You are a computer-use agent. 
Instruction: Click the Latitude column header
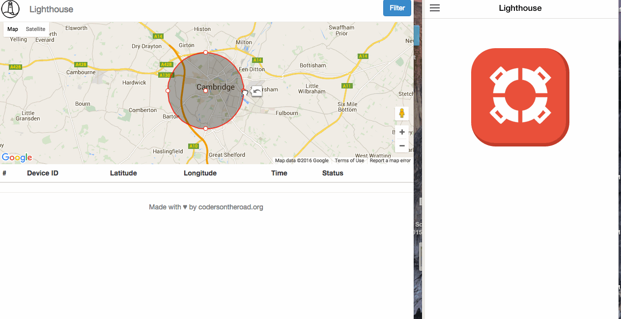click(123, 173)
